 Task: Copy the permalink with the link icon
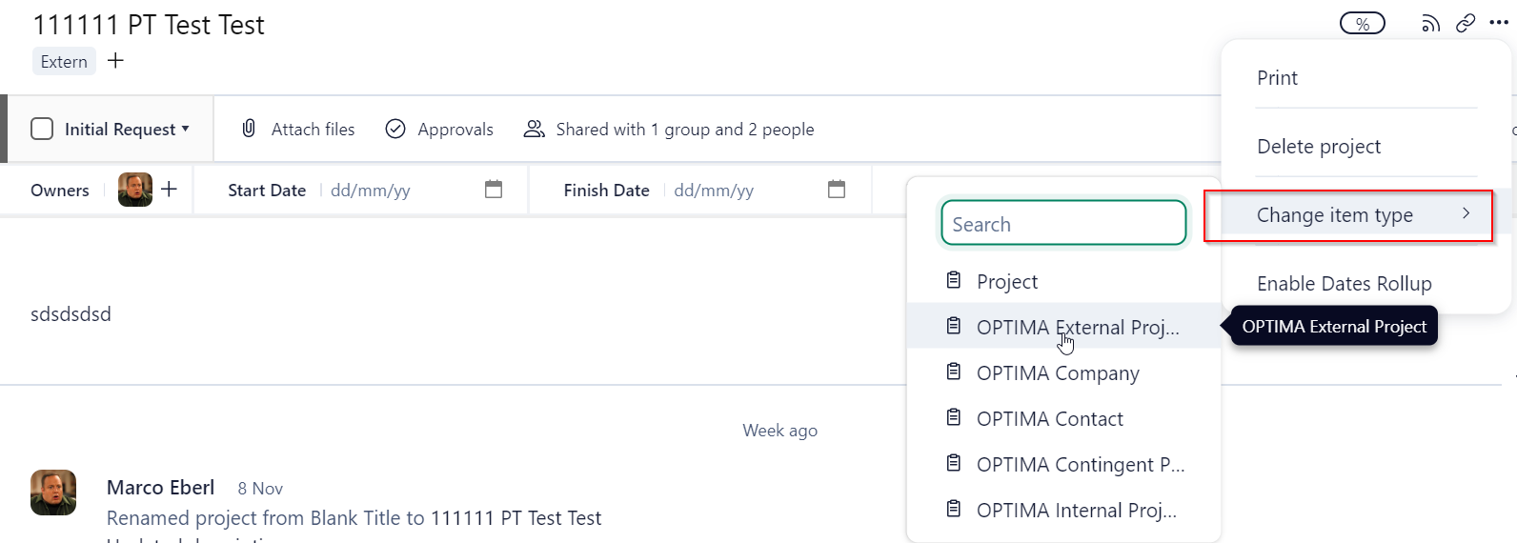pos(1466,23)
